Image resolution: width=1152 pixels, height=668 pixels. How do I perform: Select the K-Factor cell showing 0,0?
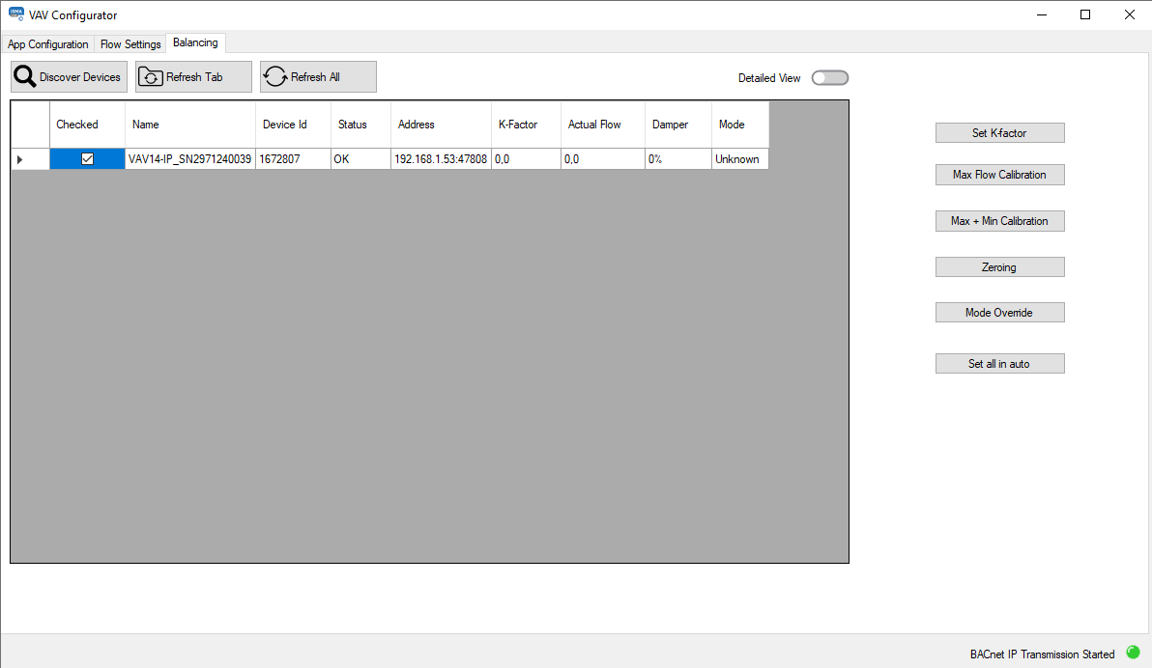click(525, 158)
